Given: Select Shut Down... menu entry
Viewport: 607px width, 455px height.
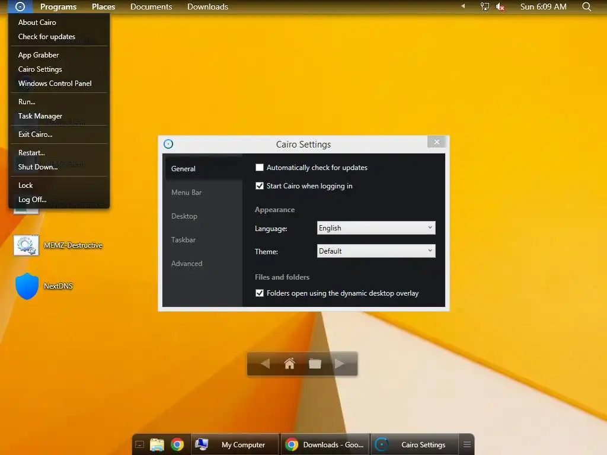Looking at the screenshot, I should (x=59, y=167).
